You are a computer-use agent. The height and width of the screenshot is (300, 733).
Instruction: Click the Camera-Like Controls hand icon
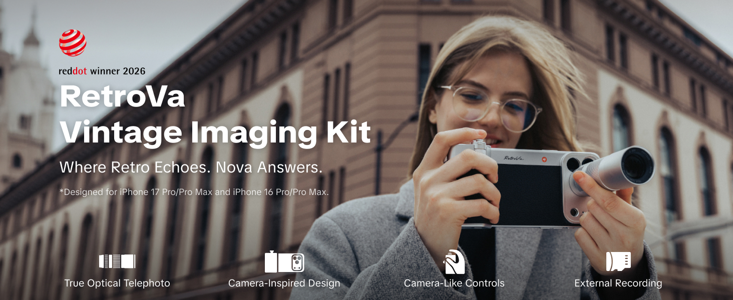click(454, 261)
